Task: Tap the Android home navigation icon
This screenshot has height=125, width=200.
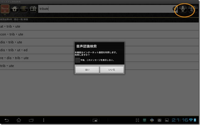Action: [19, 120]
